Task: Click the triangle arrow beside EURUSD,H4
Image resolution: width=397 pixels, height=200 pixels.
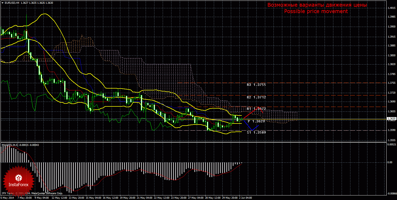Action: pos(2,3)
